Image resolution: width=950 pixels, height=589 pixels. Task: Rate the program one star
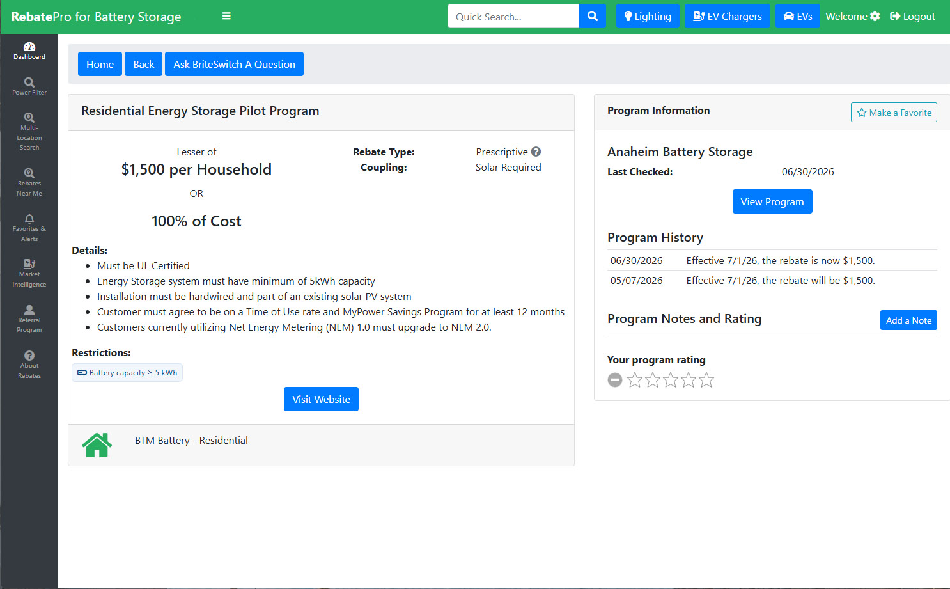coord(635,380)
